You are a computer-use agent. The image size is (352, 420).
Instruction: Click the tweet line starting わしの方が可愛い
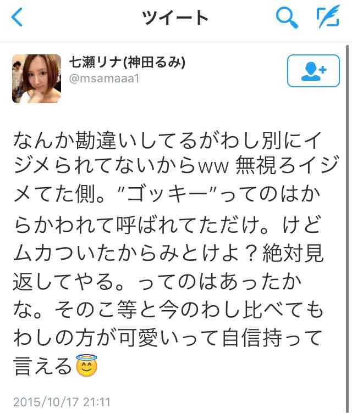pyautogui.click(x=168, y=338)
